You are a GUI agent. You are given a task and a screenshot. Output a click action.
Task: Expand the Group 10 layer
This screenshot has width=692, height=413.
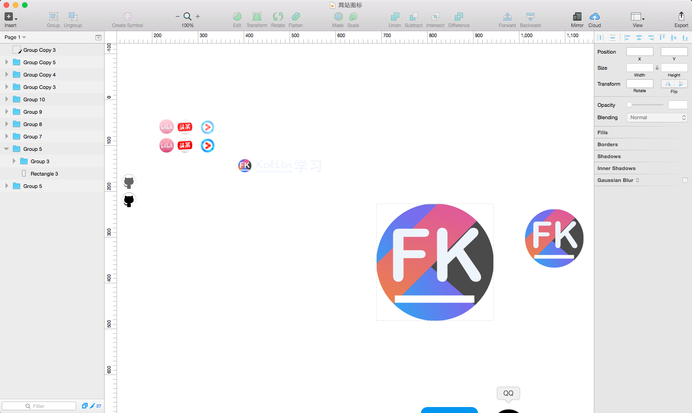(x=6, y=99)
